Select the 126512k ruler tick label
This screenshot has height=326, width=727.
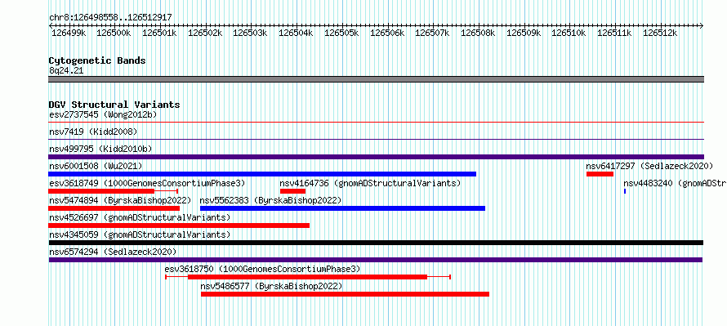660,33
